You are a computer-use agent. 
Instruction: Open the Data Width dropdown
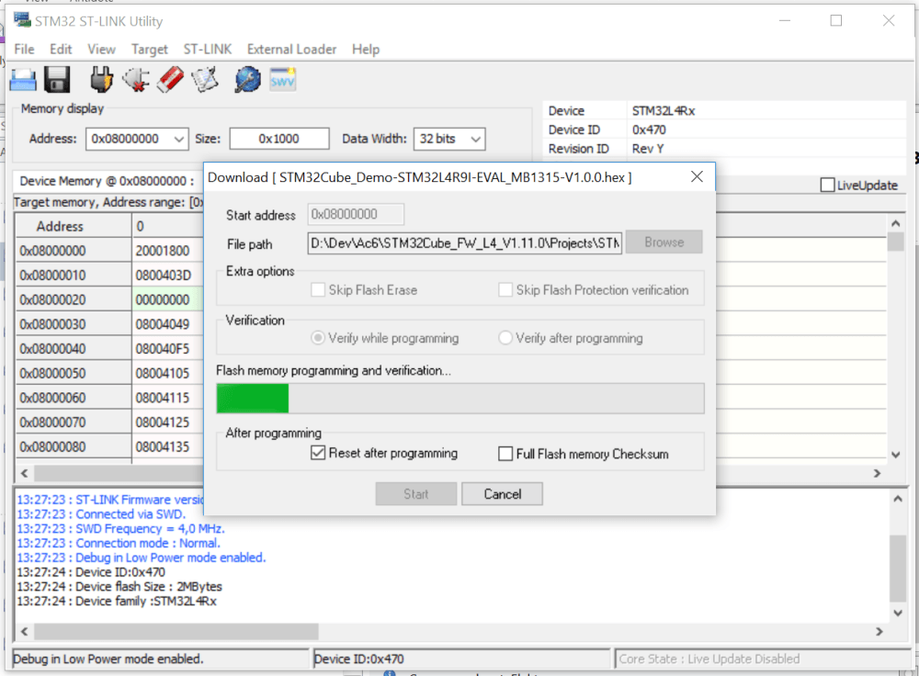(x=475, y=139)
